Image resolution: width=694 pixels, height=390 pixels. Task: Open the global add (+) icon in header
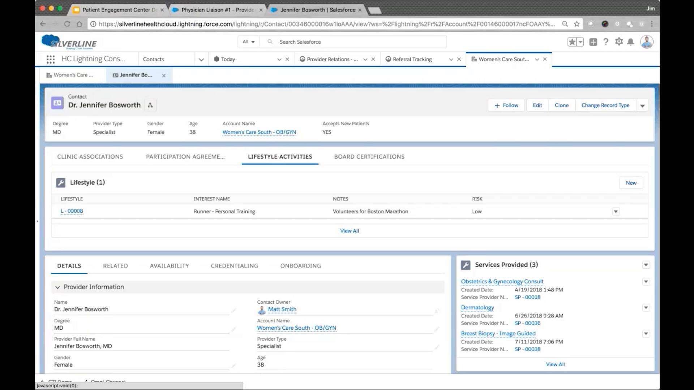point(593,42)
